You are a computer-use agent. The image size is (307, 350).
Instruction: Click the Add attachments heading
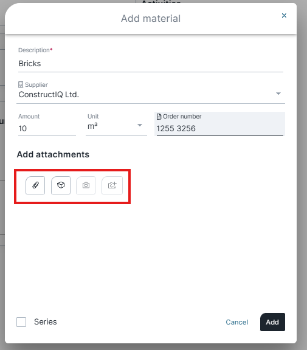53,154
